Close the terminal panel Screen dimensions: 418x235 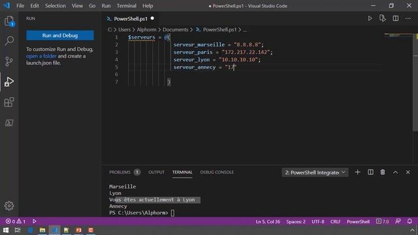click(x=408, y=172)
